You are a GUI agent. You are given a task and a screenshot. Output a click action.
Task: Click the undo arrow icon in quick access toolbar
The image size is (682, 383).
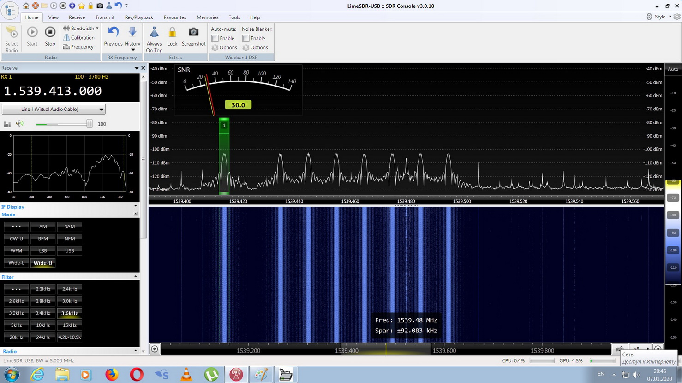tap(118, 6)
